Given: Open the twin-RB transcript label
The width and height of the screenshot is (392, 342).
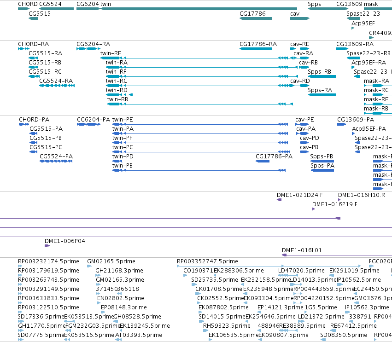Looking at the screenshot, I should coord(117,100).
